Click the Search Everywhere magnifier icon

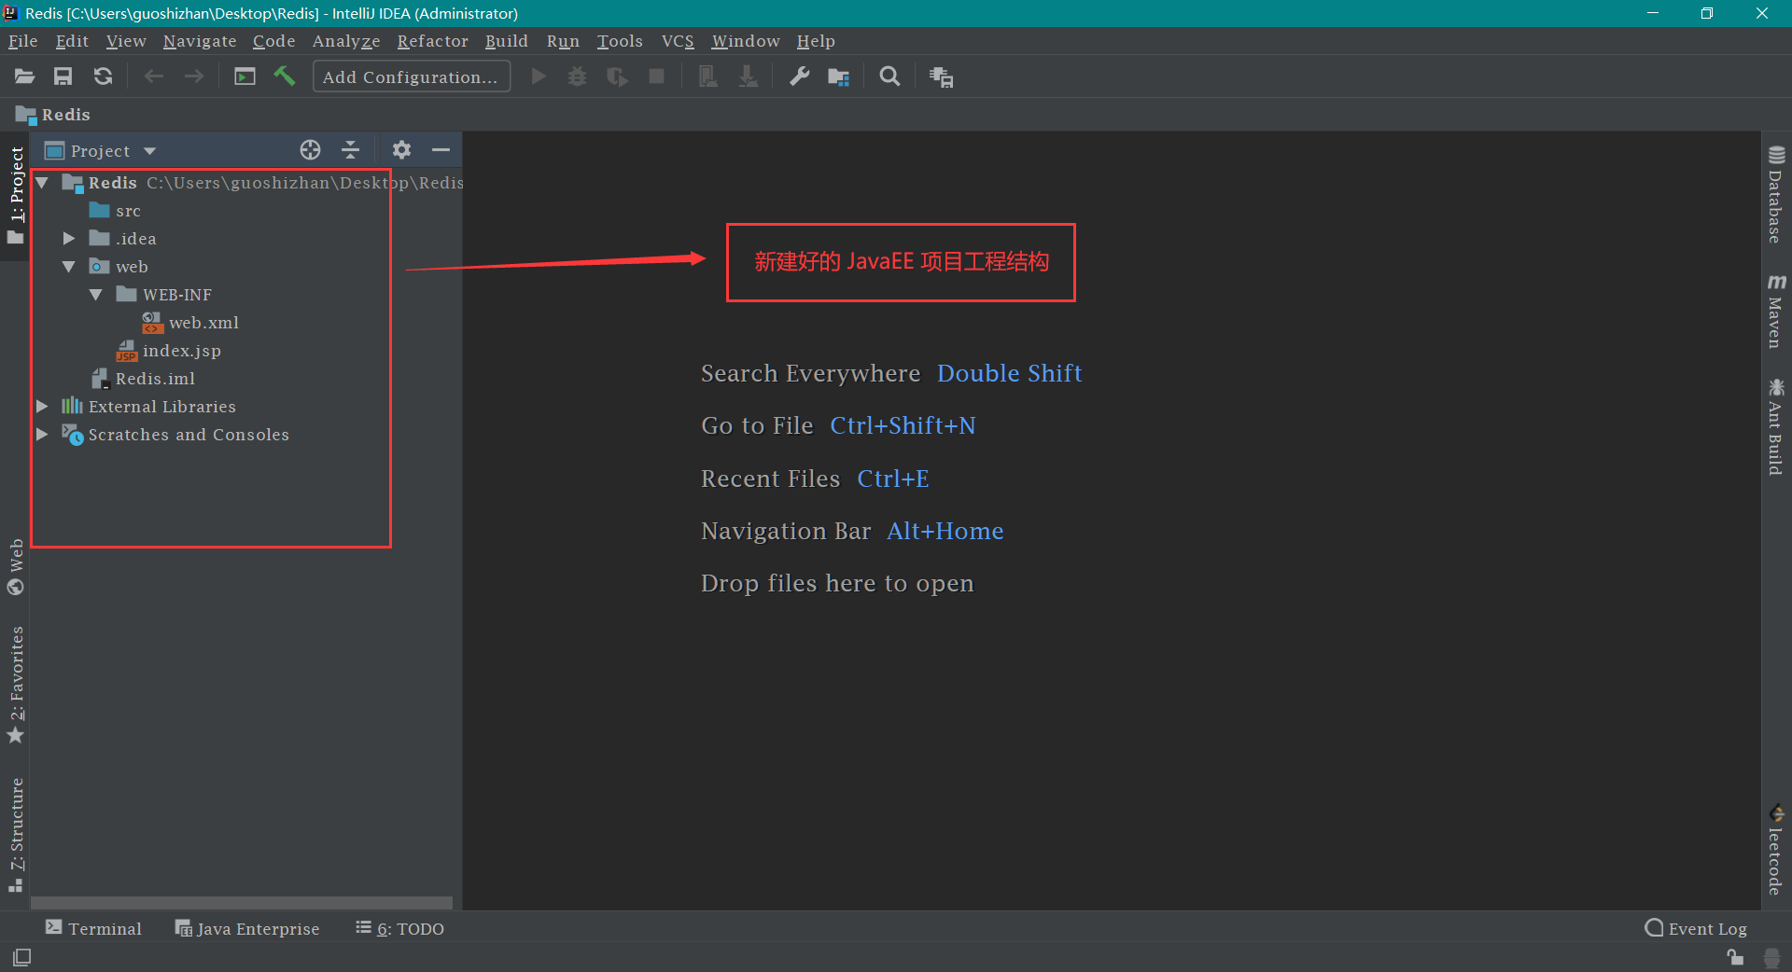point(889,76)
